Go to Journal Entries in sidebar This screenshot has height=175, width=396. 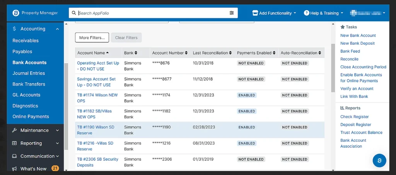29,73
